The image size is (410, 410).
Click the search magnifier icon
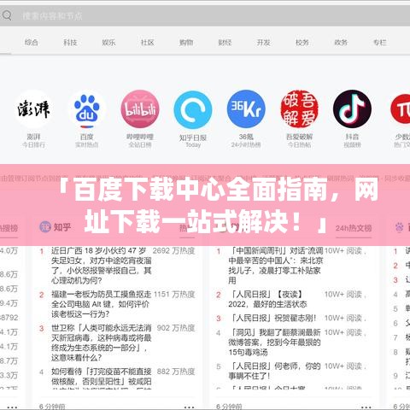(x=6, y=15)
